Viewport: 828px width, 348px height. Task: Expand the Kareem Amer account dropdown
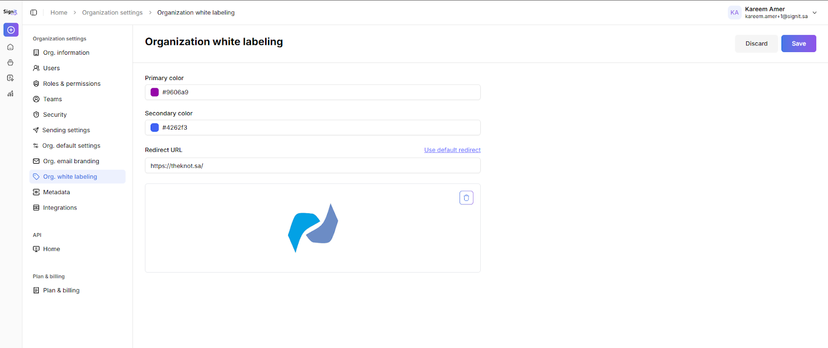click(x=815, y=12)
